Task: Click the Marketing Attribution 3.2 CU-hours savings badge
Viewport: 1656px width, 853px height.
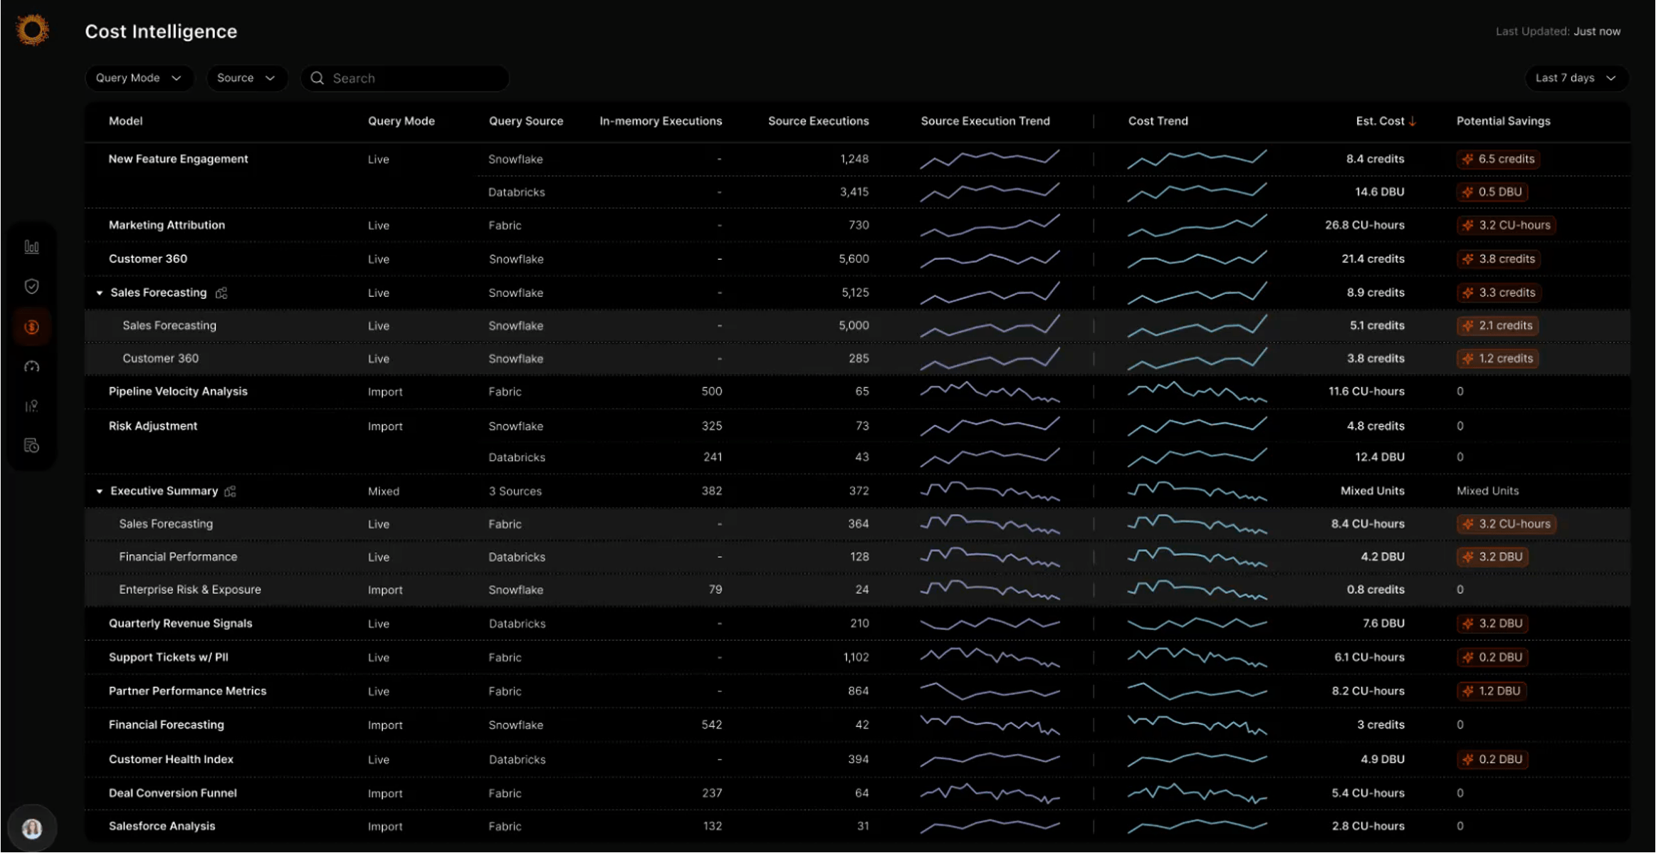Action: point(1506,226)
